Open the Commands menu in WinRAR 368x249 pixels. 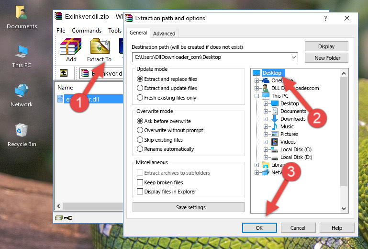pyautogui.click(x=87, y=31)
